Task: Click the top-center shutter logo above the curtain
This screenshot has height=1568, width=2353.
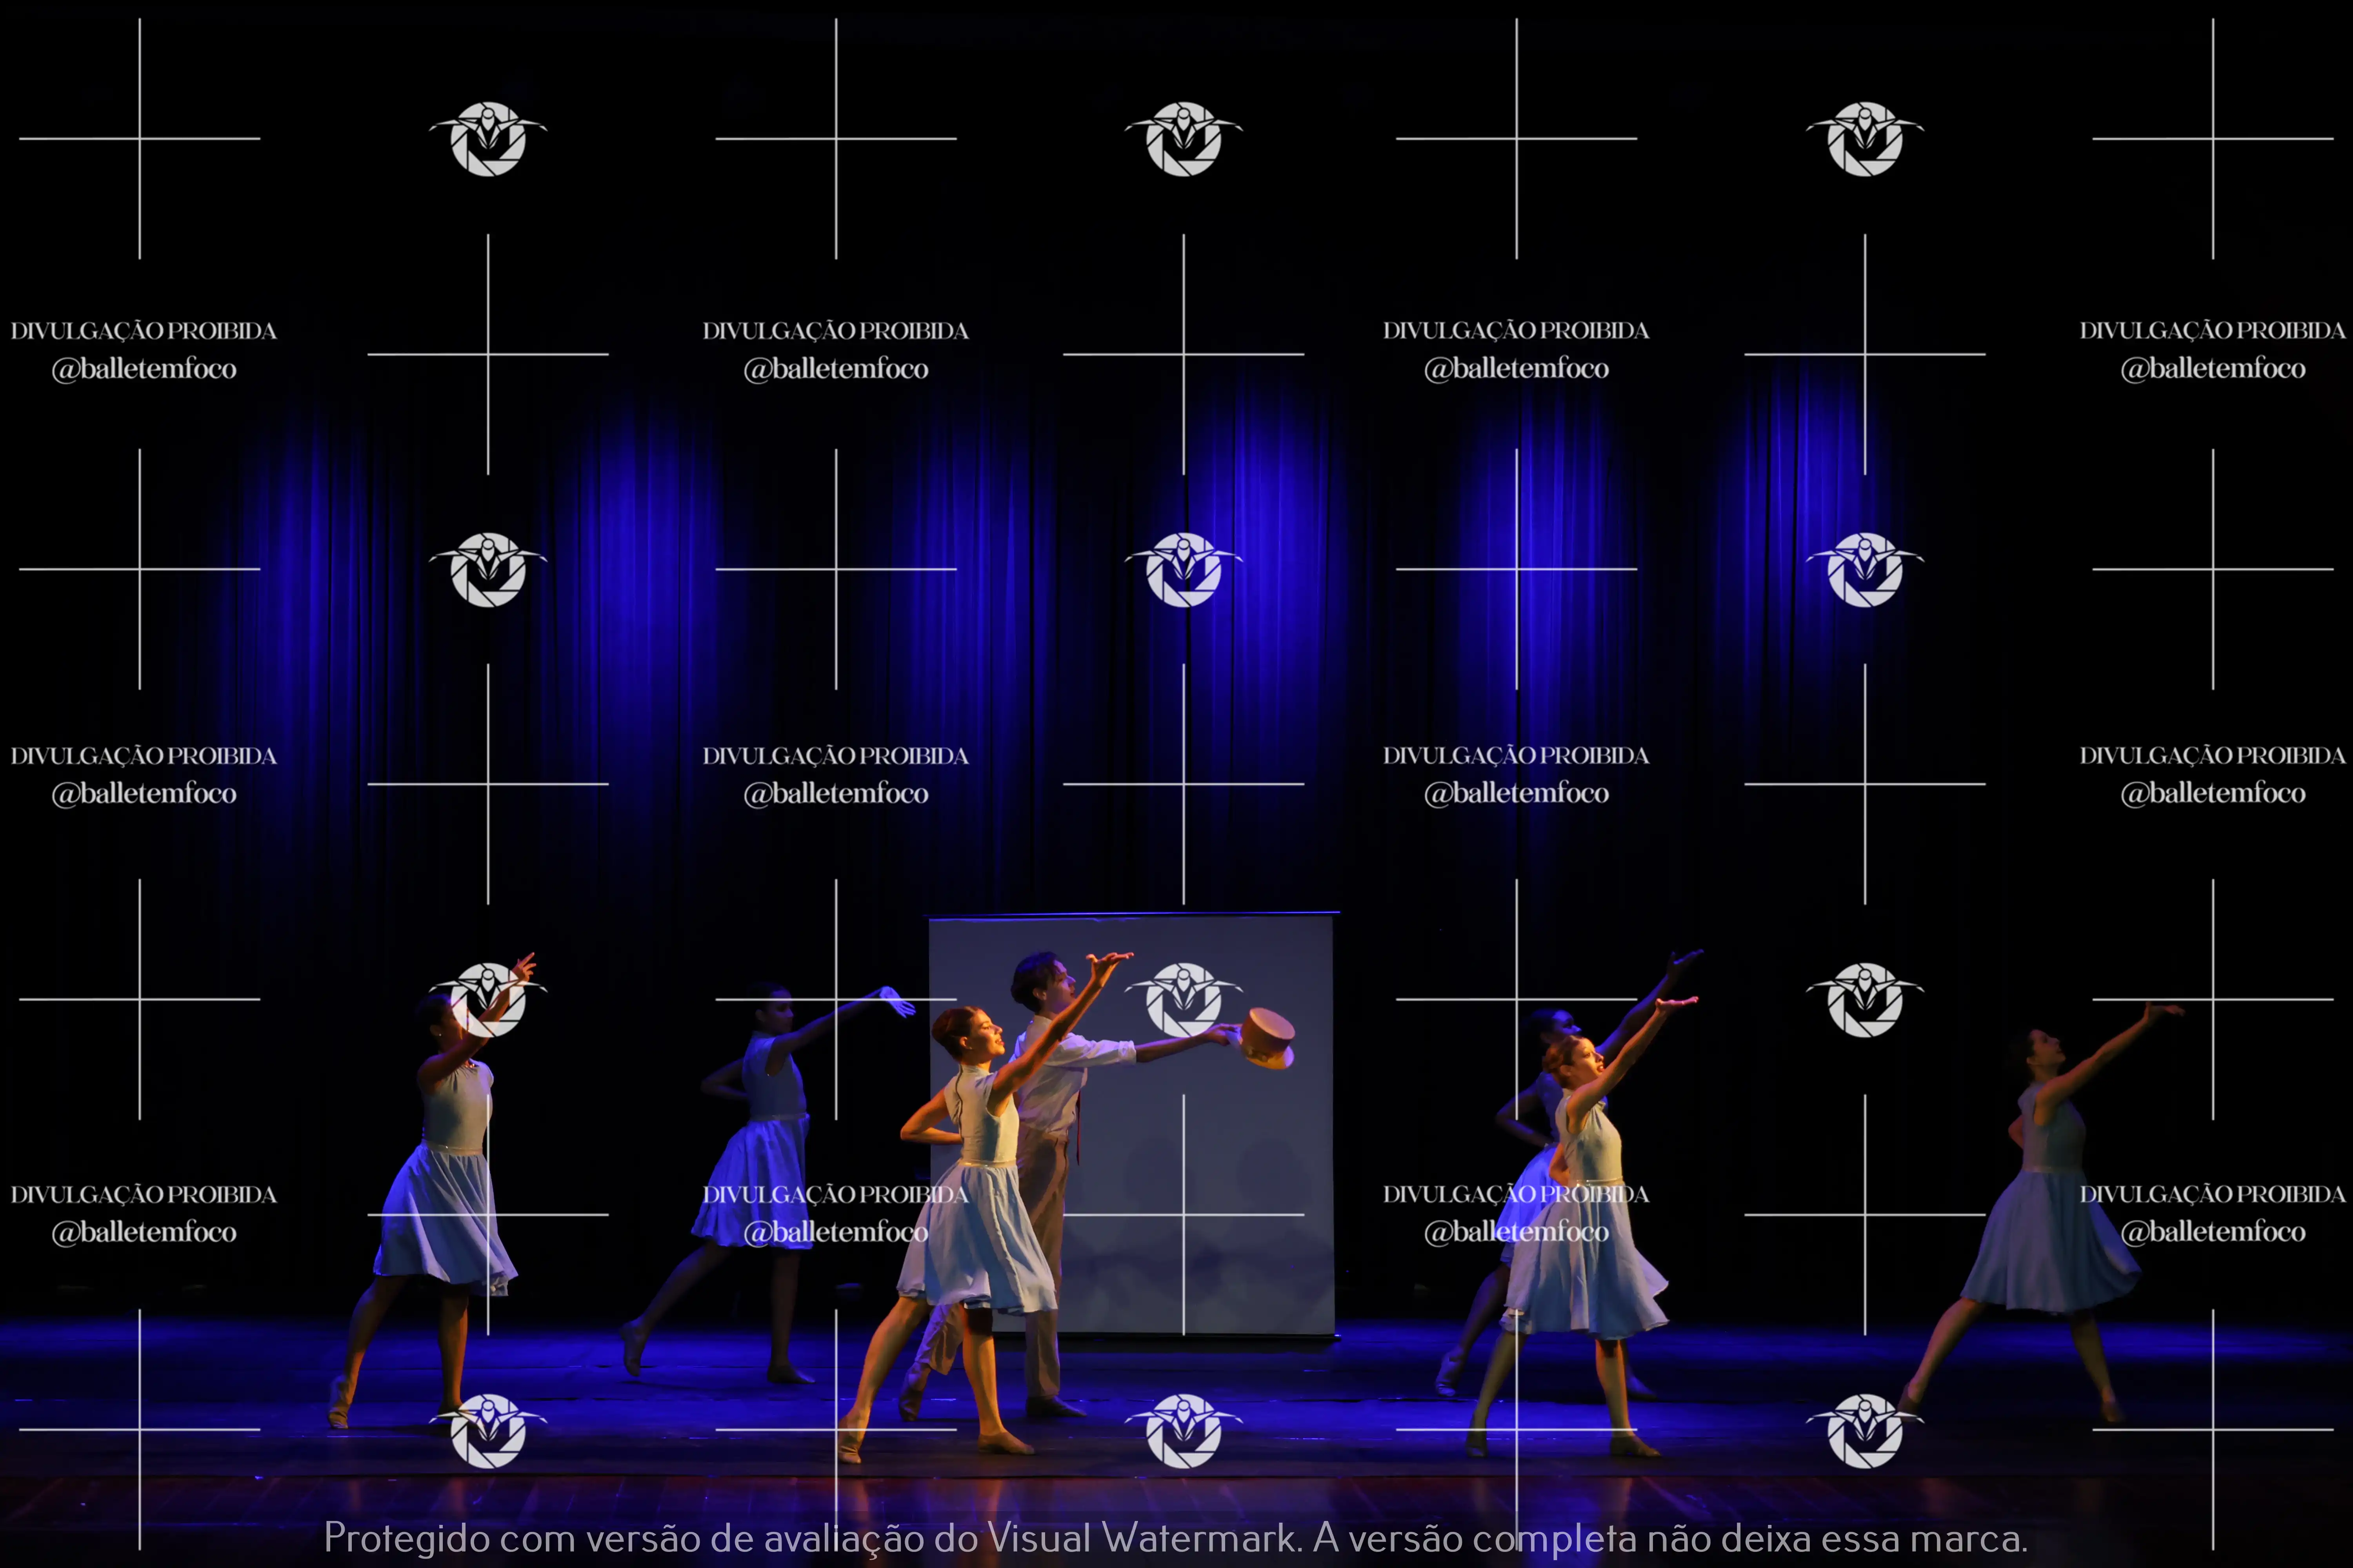Action: 1184,139
